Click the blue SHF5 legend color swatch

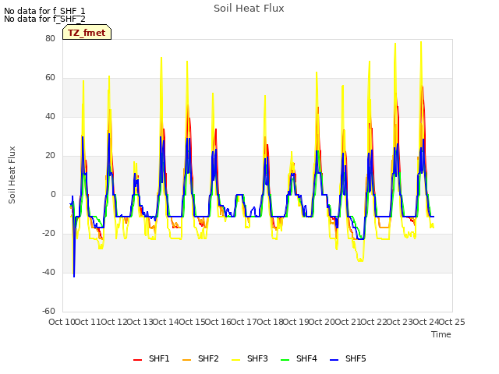pos(334,360)
